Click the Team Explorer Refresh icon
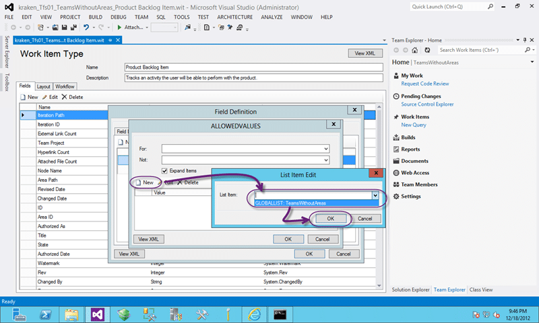539x323 pixels. point(427,50)
